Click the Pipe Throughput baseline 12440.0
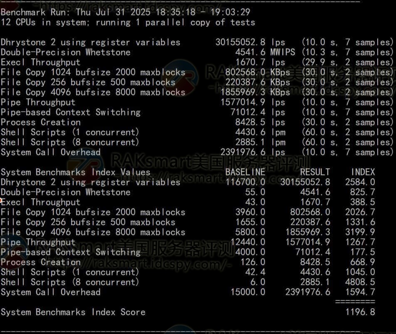This screenshot has height=334, width=396. click(247, 242)
